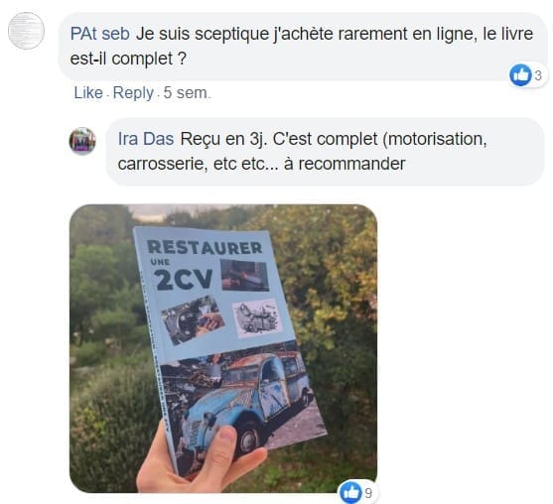Click PAt seb's comment text bubble

point(303,47)
